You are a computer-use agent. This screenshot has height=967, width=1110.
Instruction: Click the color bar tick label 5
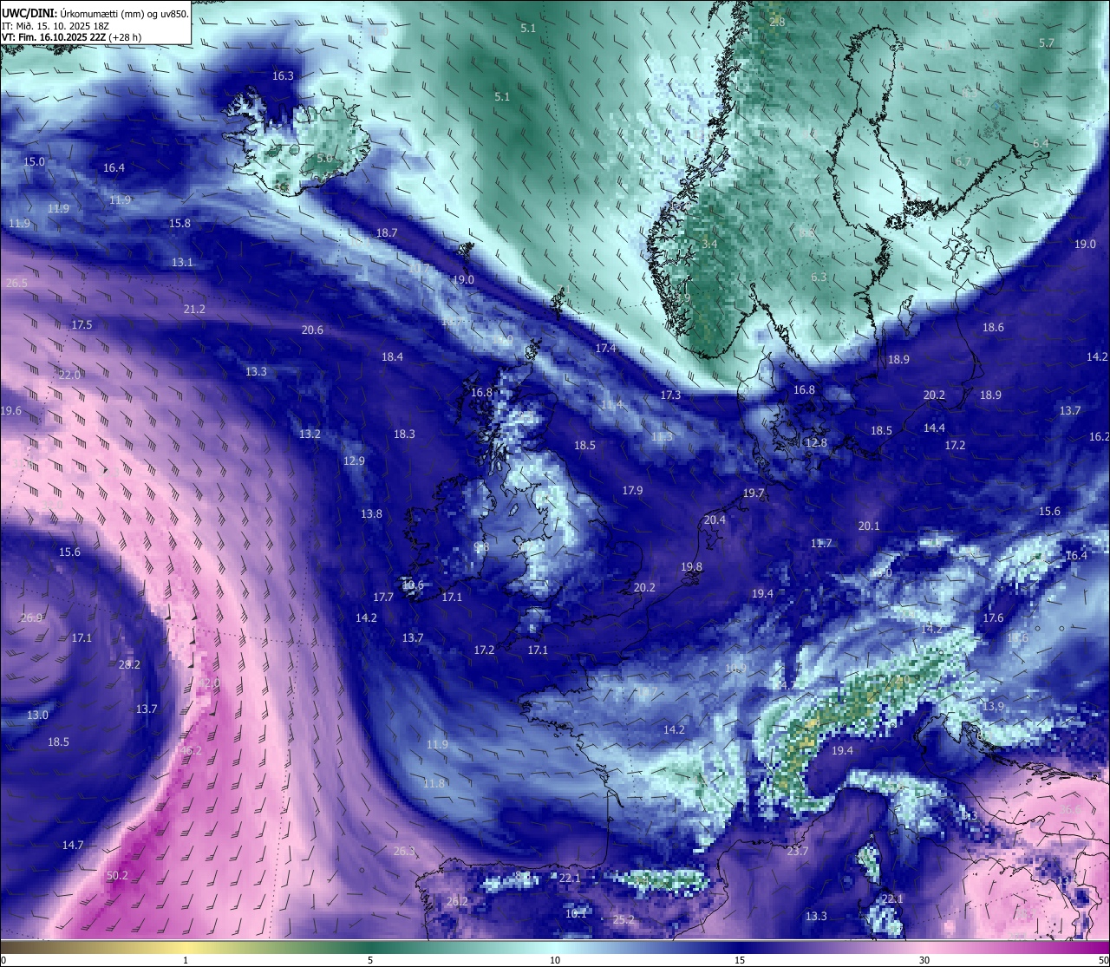(370, 960)
